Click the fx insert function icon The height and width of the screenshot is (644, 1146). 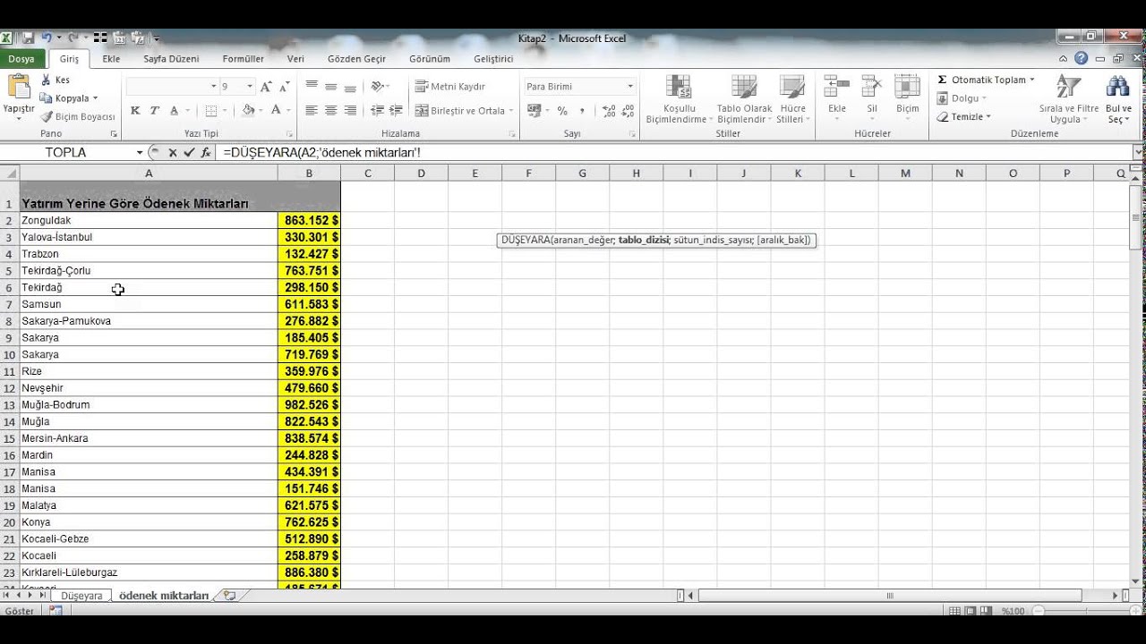[206, 153]
